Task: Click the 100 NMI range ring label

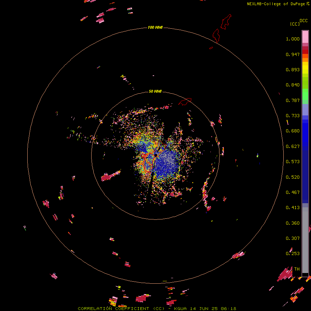Action: point(155,27)
